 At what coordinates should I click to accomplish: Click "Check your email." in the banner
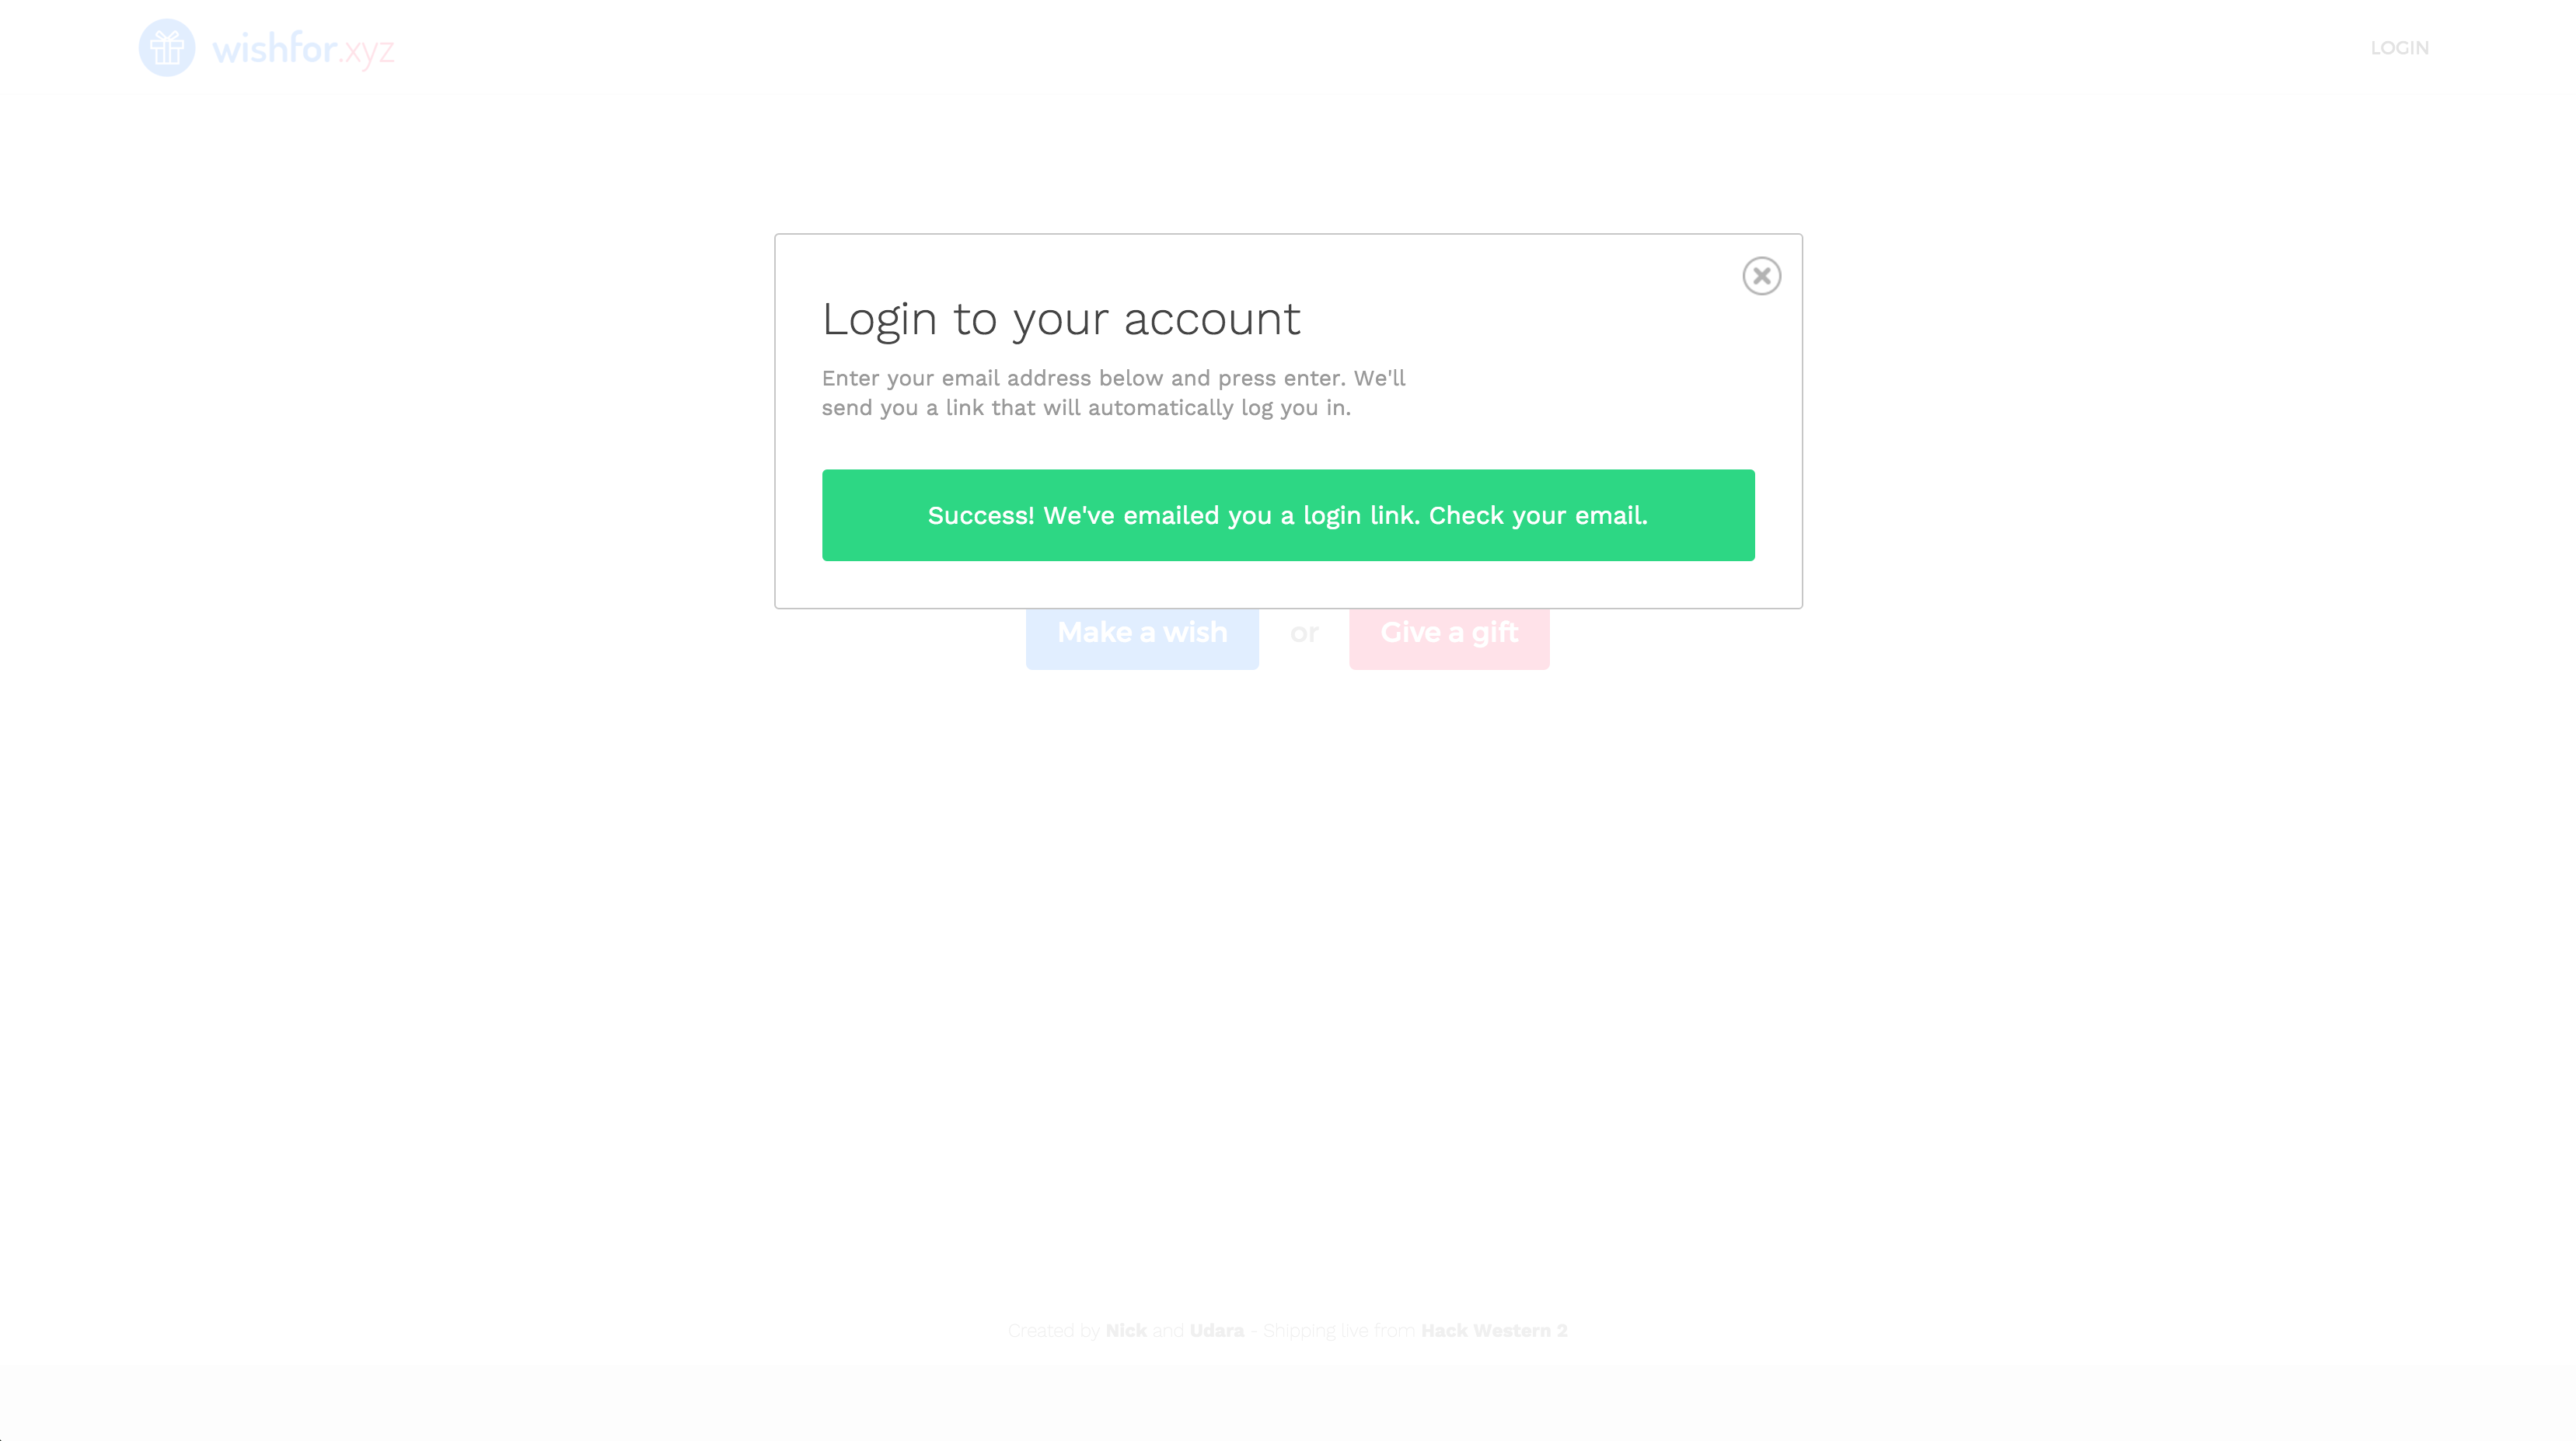1538,516
